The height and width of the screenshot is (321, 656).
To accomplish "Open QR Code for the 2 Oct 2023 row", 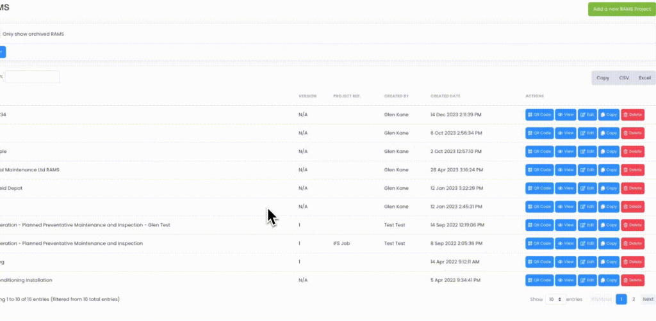I will coord(539,152).
